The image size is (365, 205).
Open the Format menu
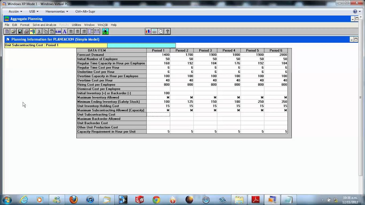coord(25,25)
